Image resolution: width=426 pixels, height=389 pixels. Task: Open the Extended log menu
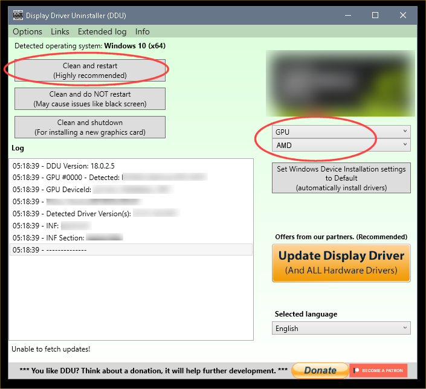click(x=102, y=32)
